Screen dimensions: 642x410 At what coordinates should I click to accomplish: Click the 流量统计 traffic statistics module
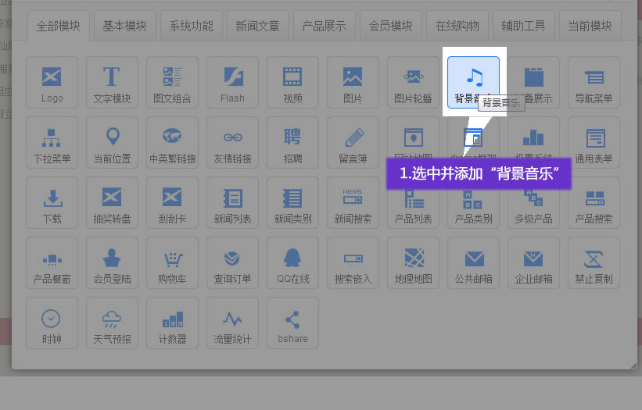point(232,323)
